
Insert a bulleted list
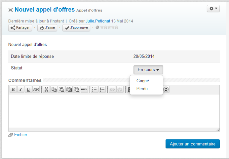pyautogui.click(x=95, y=90)
